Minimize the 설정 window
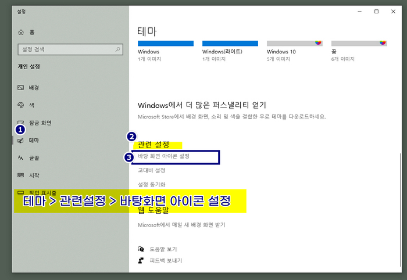The image size is (407, 280). [359, 12]
